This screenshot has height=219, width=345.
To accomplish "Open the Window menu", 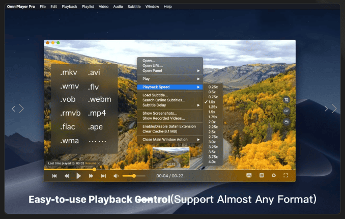I will click(152, 7).
